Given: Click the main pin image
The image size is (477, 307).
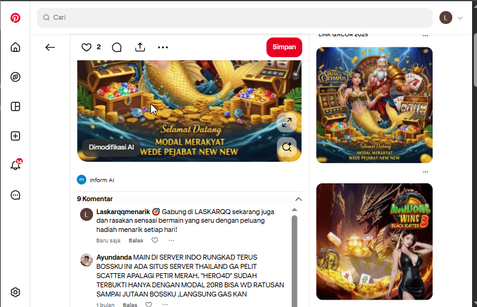Looking at the screenshot, I should point(189,111).
